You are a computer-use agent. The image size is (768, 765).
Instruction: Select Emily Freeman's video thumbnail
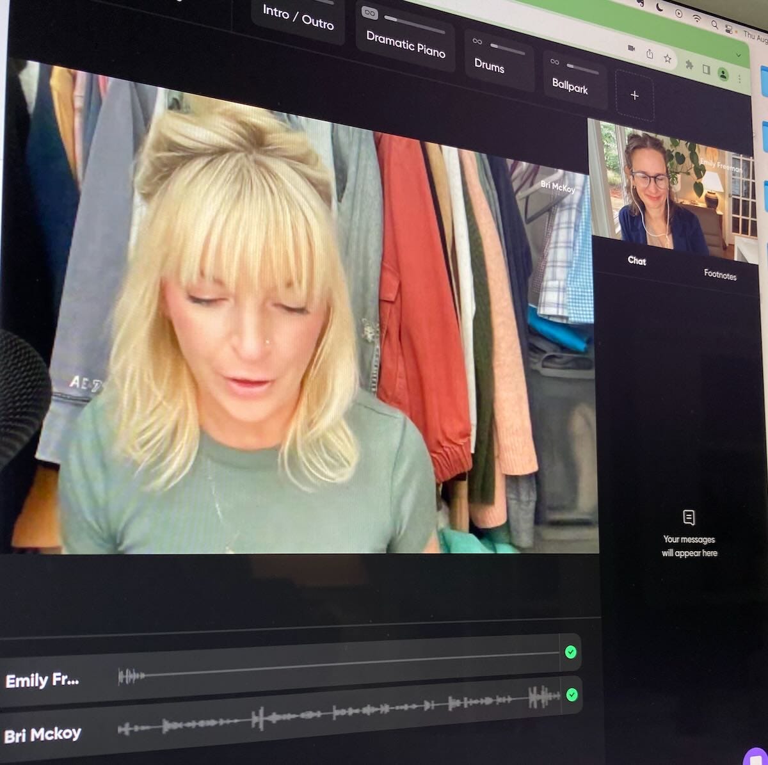pos(672,190)
